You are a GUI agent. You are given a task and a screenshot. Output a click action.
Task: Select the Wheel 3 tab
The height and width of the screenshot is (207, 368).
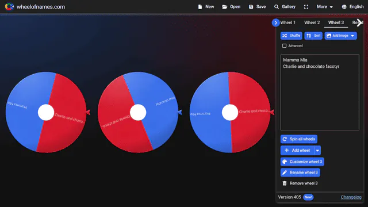click(x=336, y=22)
